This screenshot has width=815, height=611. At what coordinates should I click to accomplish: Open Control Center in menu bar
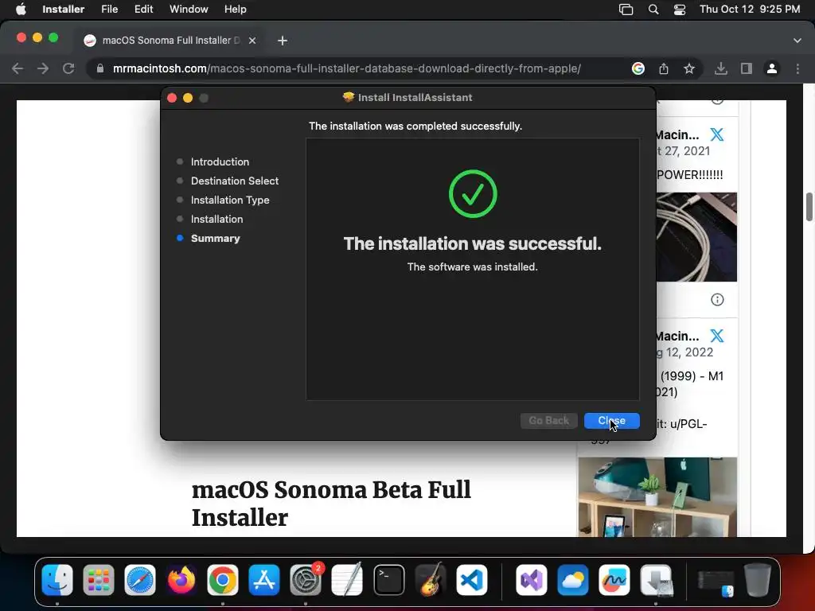680,10
